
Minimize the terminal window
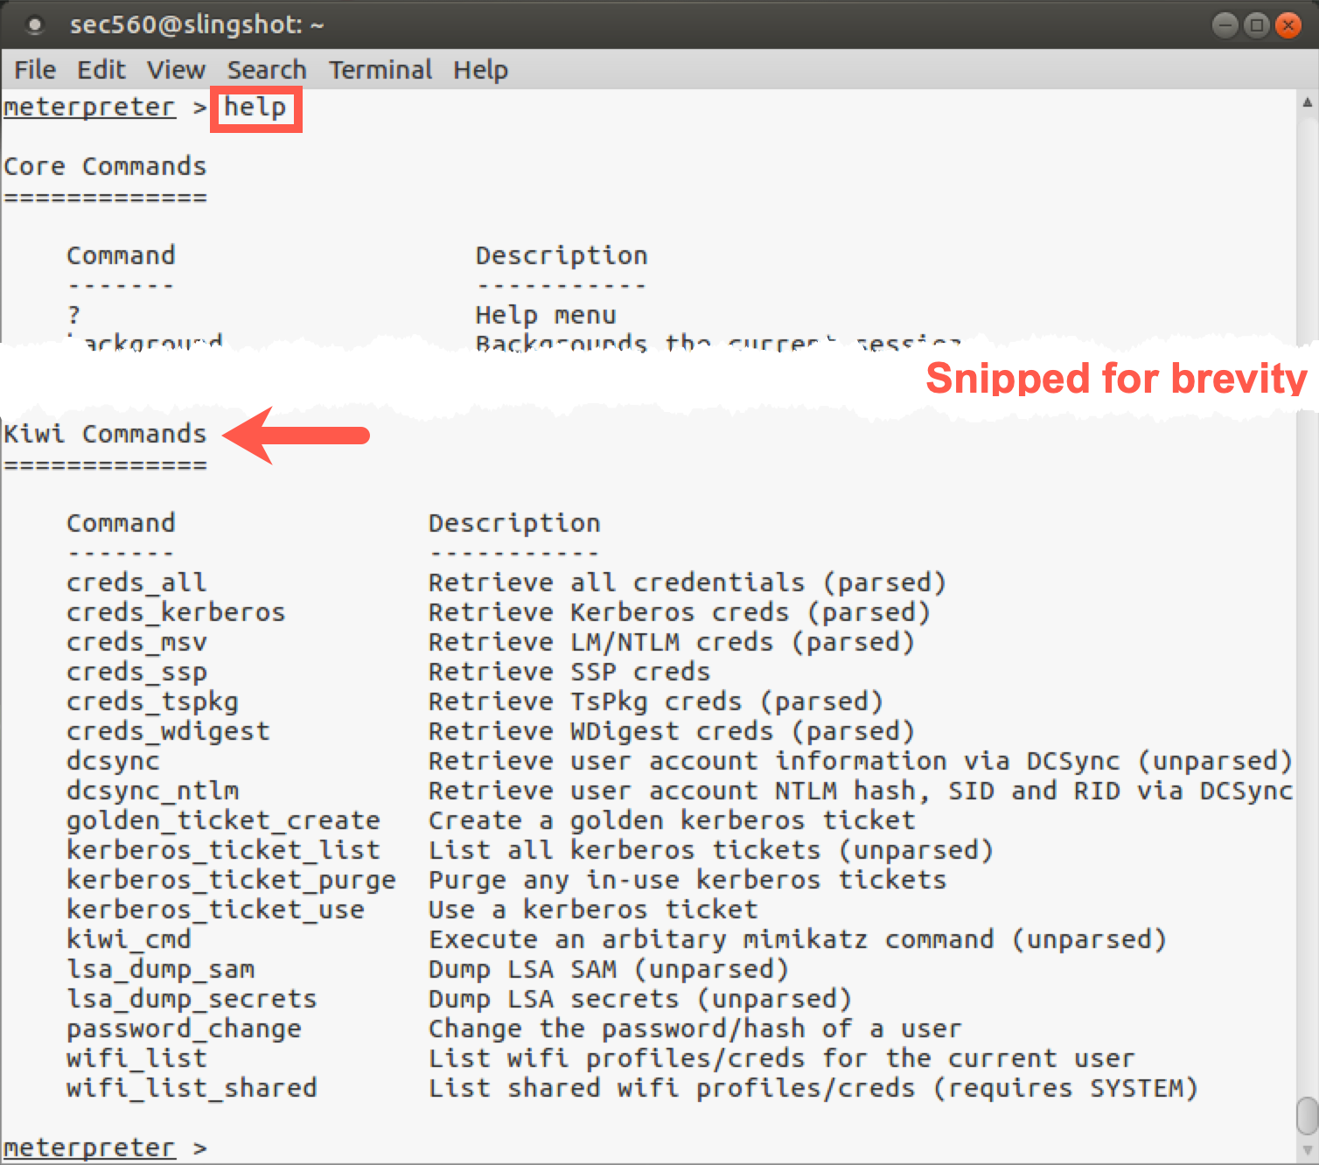1225,25
